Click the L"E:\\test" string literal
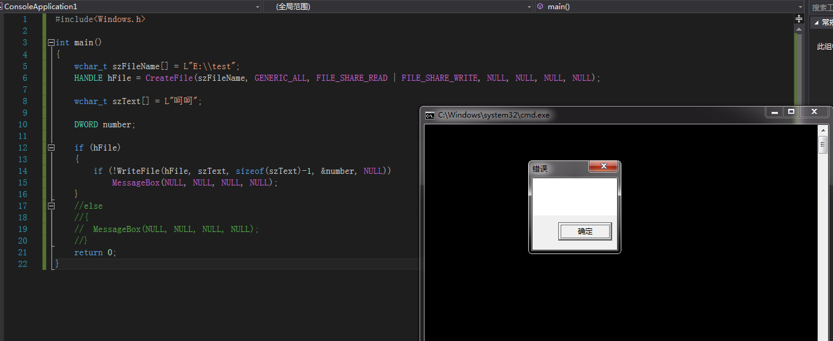 [x=209, y=67]
